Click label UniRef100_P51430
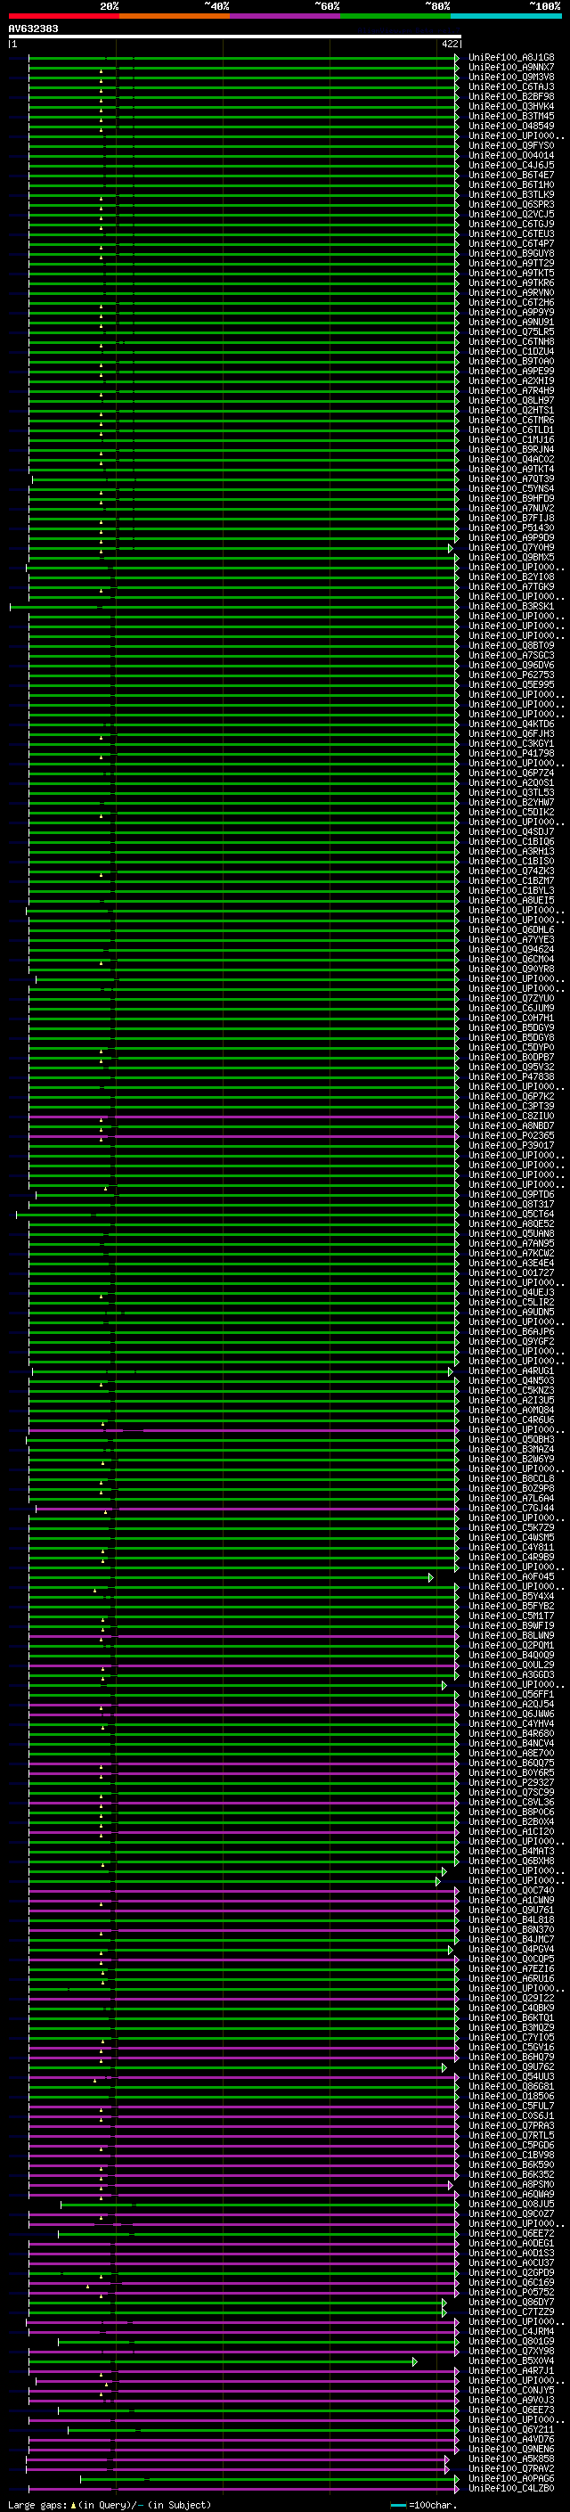570x2512 pixels. [x=511, y=528]
